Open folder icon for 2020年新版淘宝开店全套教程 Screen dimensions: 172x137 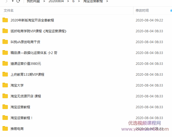(x=5, y=20)
